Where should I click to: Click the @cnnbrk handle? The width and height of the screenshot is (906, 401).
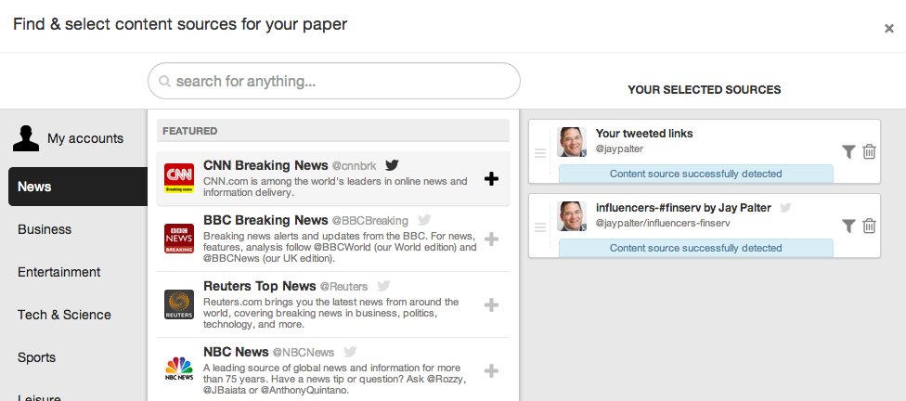(x=355, y=166)
